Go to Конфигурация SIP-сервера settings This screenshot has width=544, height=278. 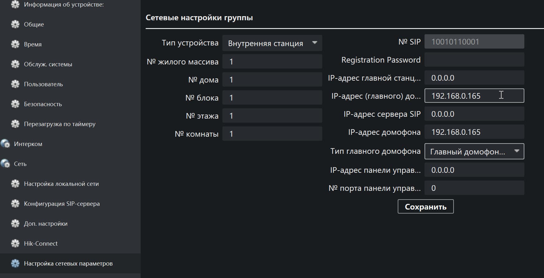tap(62, 204)
